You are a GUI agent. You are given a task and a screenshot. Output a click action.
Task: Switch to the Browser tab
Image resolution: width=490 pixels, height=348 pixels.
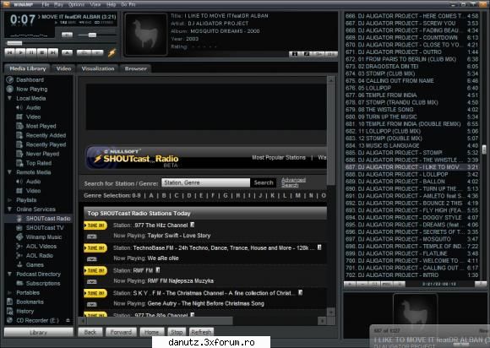[x=136, y=68]
